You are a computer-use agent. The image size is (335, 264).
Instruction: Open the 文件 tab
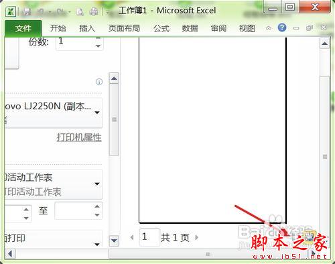click(23, 28)
